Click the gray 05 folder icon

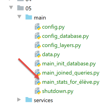coord(20,8)
